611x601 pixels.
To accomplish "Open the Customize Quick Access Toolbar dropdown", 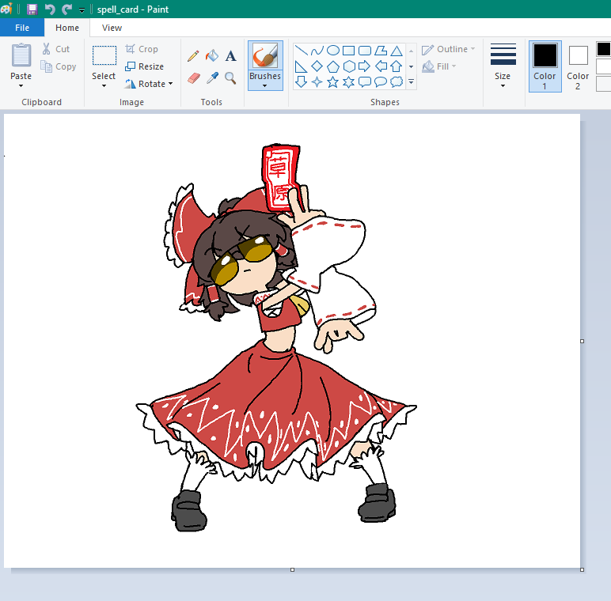I will pyautogui.click(x=82, y=10).
